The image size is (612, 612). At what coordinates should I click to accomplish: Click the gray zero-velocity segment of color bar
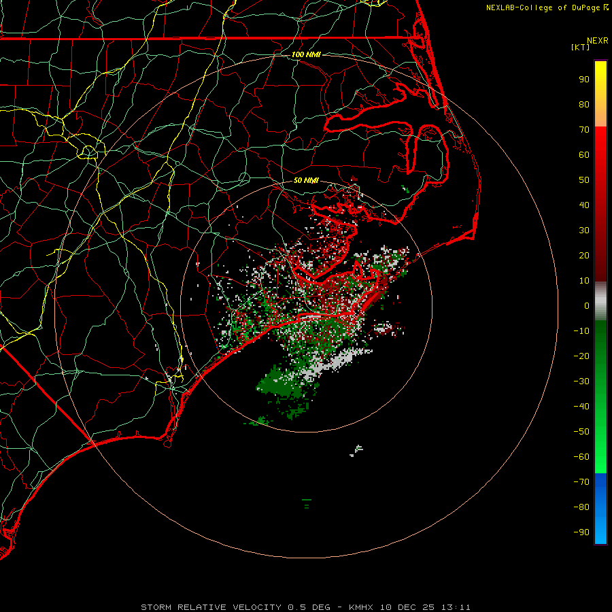(600, 301)
